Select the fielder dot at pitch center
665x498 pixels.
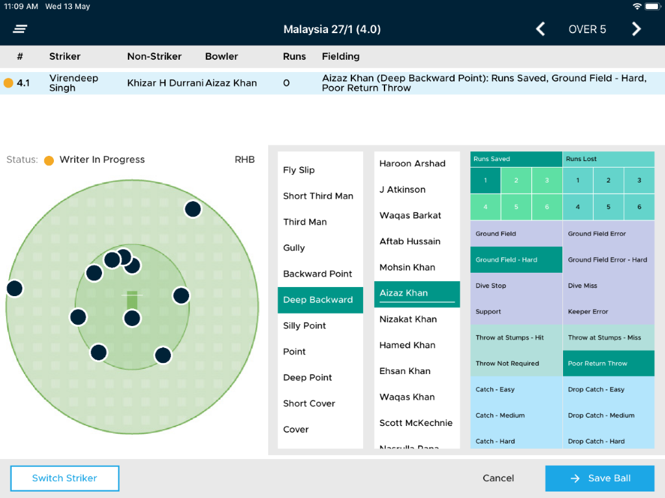[132, 318]
